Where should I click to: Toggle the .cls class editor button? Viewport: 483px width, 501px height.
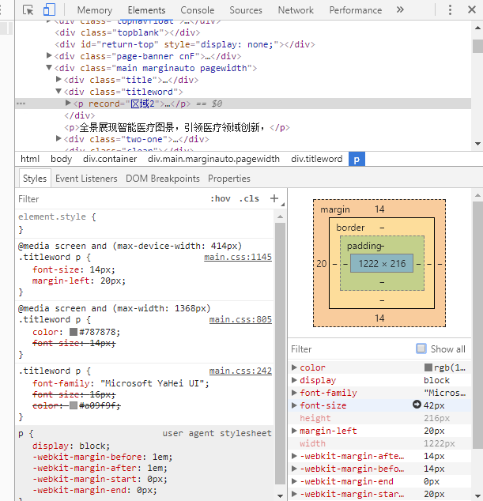(249, 199)
